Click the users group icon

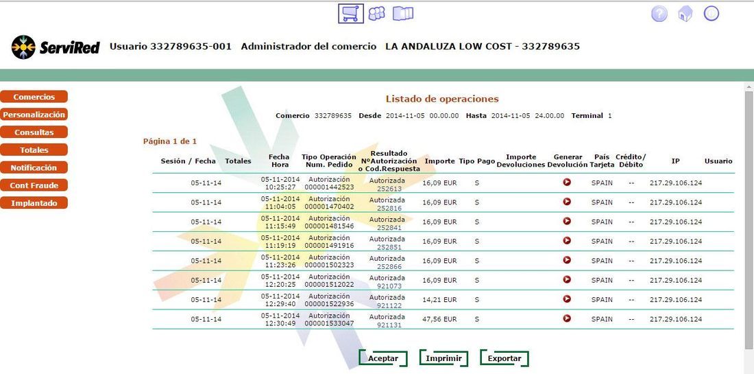pos(376,14)
